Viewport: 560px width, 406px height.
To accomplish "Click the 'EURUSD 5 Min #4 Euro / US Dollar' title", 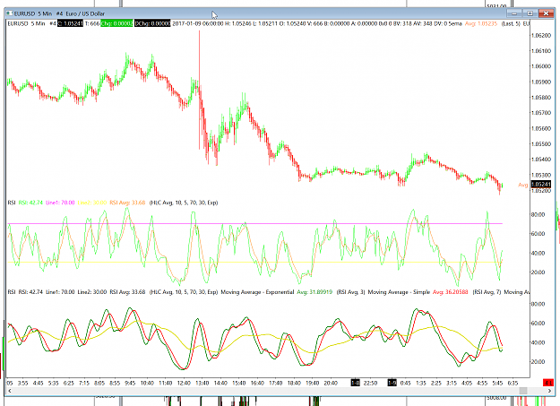I will coord(59,13).
